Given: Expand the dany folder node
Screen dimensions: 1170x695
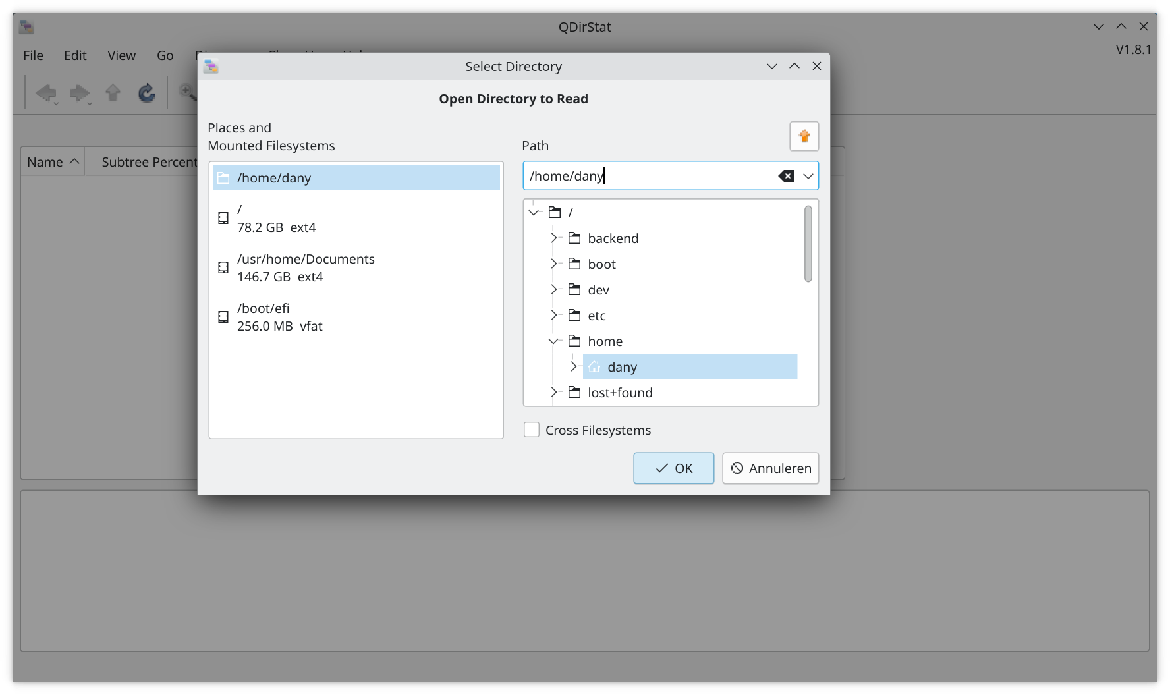Looking at the screenshot, I should [574, 366].
